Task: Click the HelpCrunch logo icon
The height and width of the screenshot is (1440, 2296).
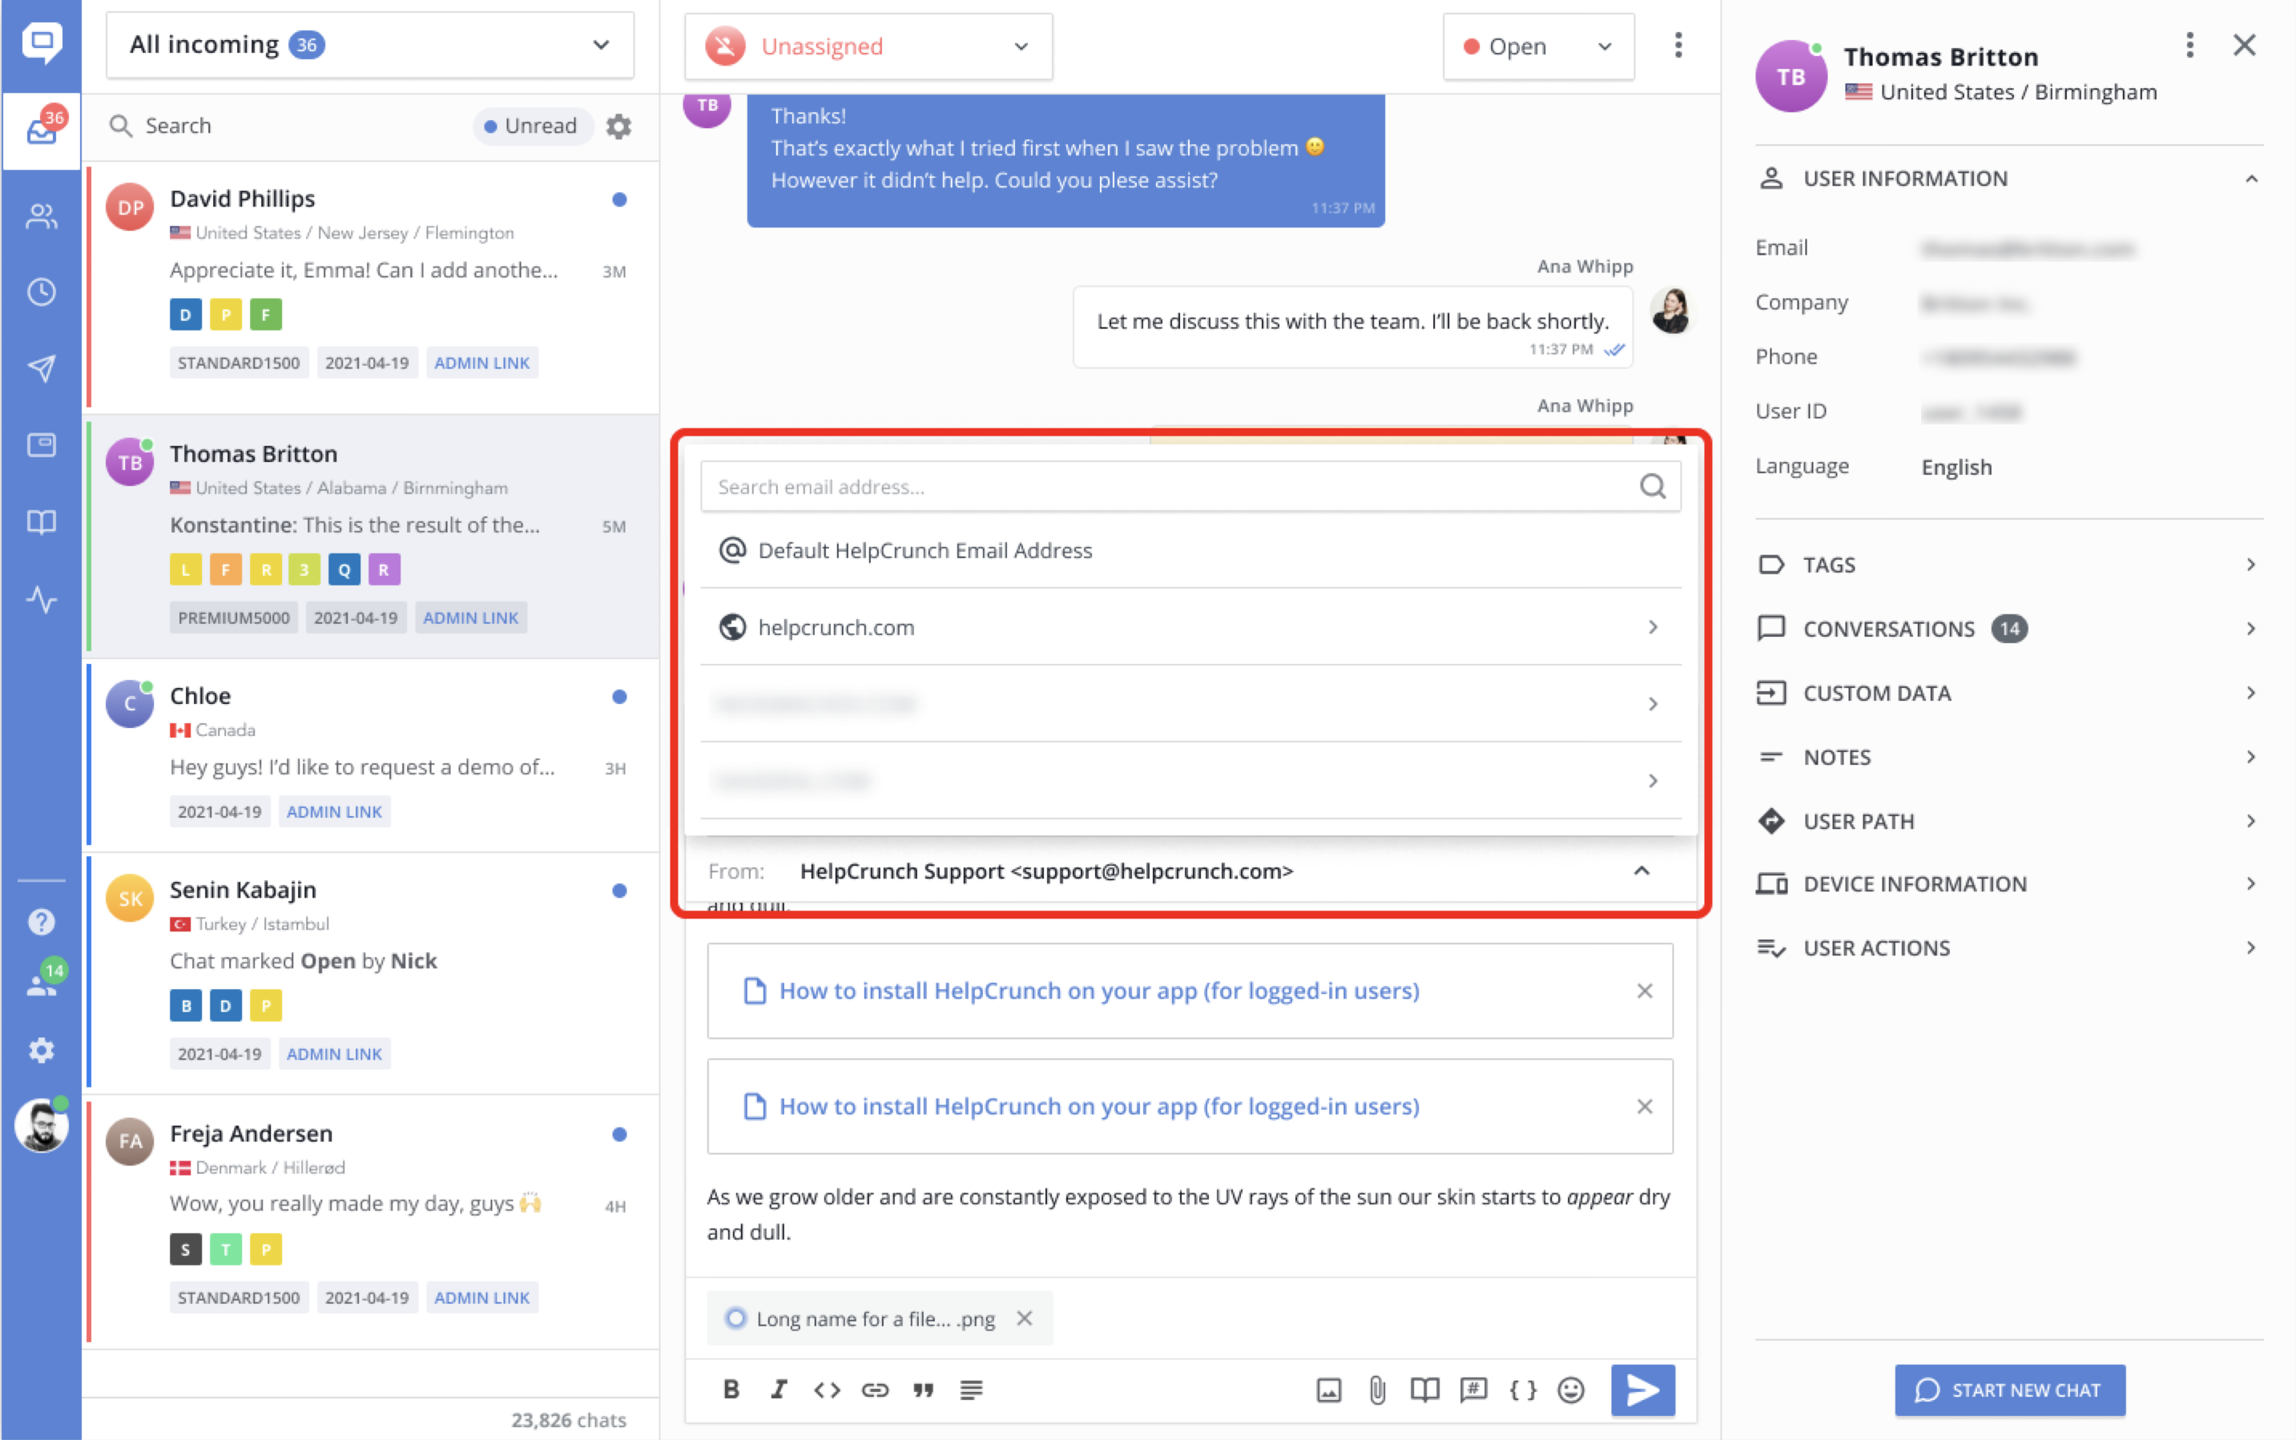Action: (x=42, y=42)
